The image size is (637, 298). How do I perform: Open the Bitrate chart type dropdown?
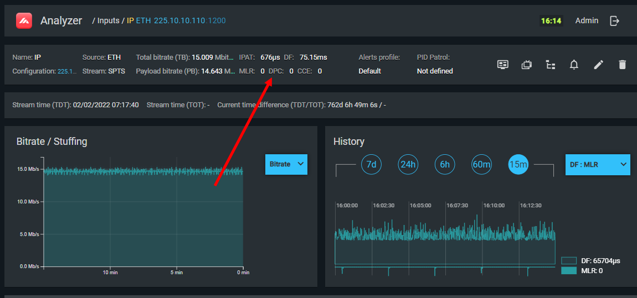pos(286,164)
